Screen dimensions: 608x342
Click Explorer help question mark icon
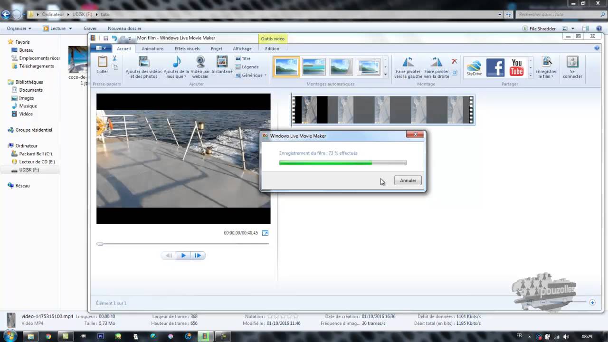[599, 28]
